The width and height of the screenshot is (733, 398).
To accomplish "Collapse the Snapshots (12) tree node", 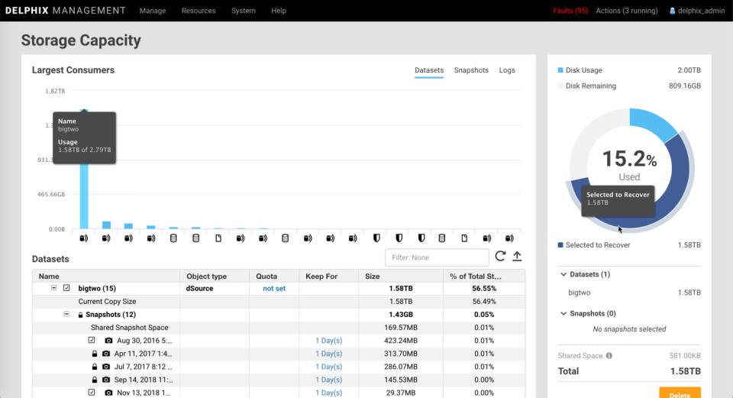I will (66, 315).
